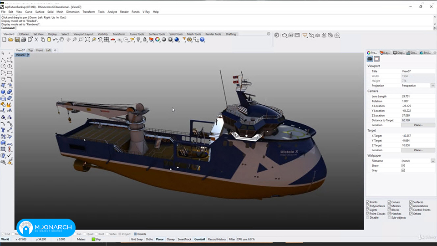Open the Projection dropdown

point(432,86)
